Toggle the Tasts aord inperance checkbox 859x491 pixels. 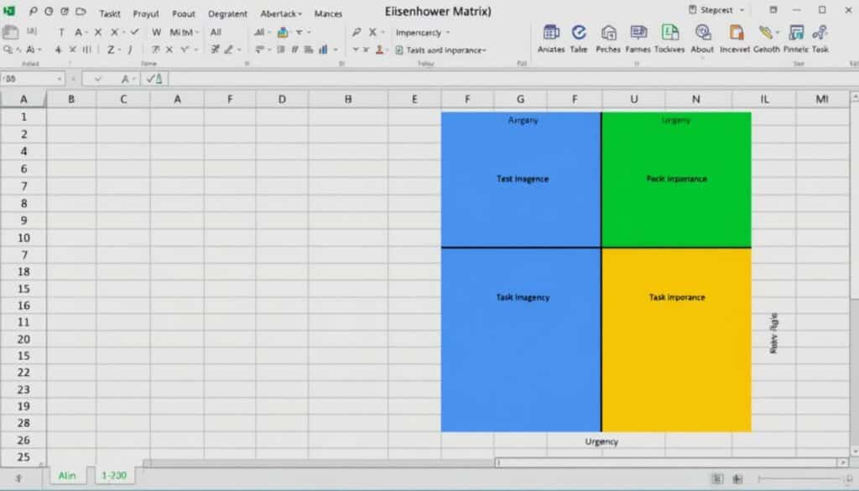398,50
